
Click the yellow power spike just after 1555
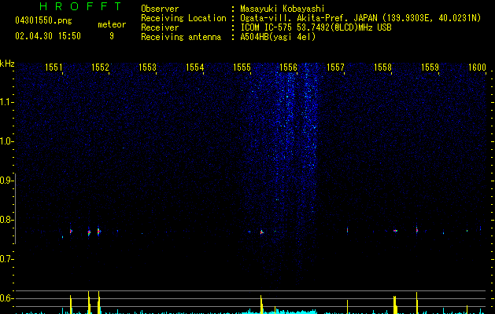261,305
